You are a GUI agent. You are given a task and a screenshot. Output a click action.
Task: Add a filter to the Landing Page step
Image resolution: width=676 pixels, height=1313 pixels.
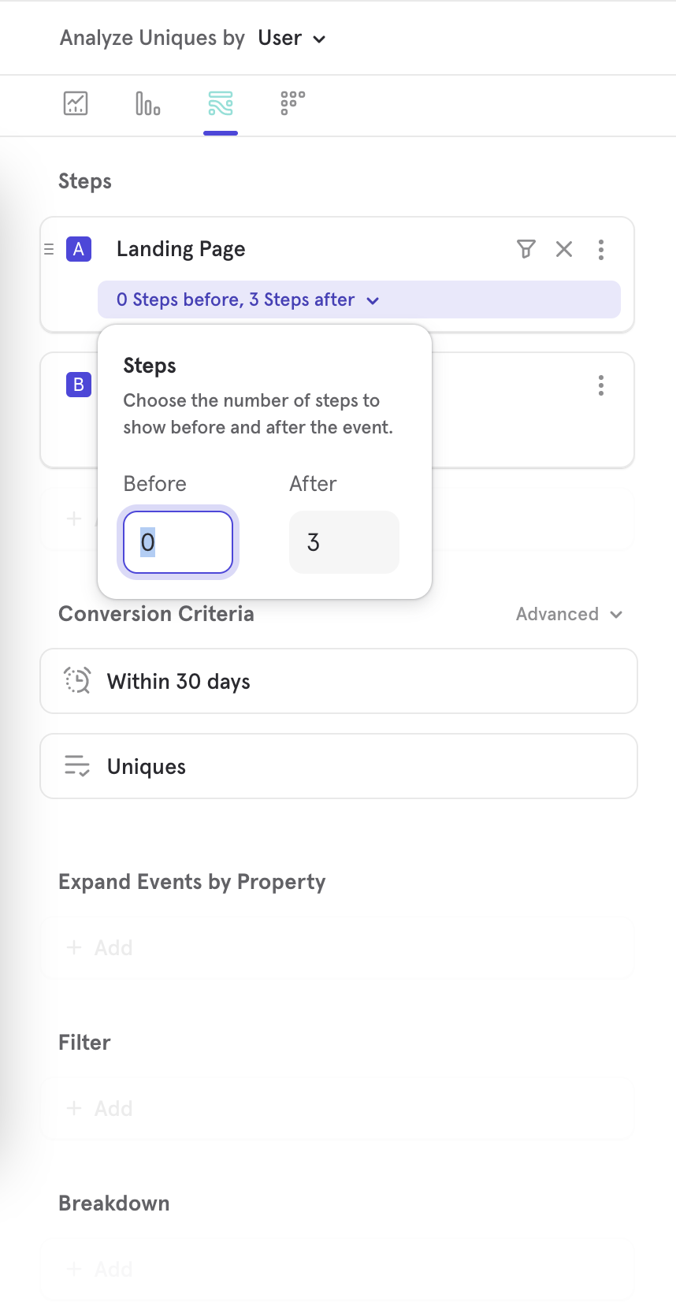526,249
